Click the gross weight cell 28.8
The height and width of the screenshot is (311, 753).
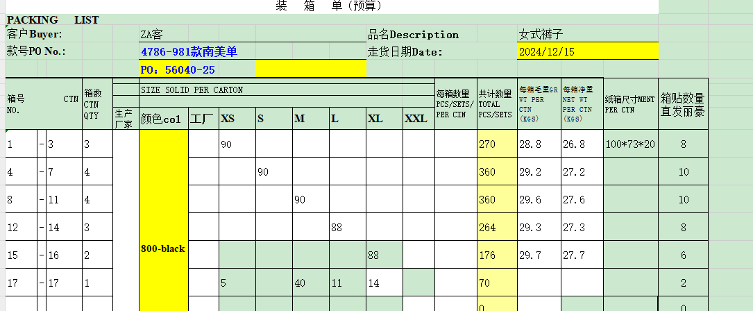[x=530, y=144]
